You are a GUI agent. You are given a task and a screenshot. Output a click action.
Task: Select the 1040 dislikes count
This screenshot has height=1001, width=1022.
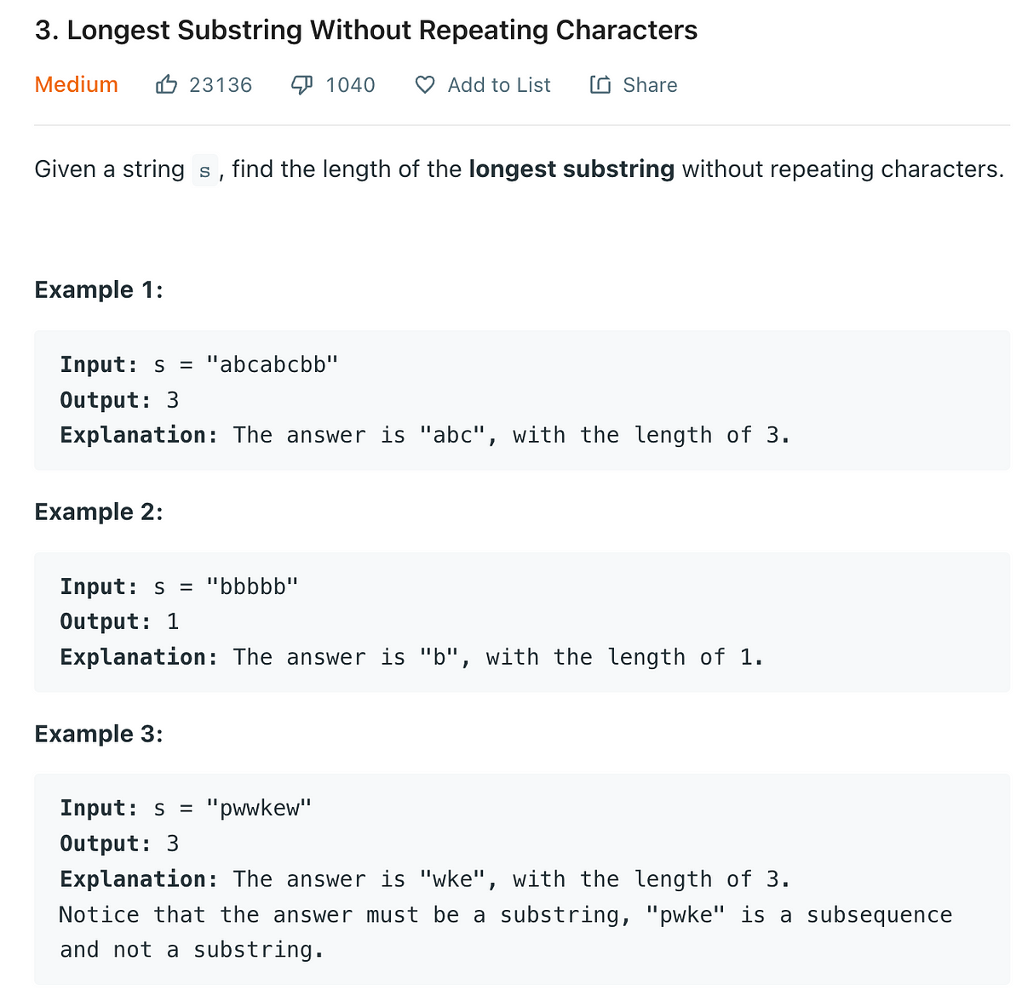pos(350,85)
